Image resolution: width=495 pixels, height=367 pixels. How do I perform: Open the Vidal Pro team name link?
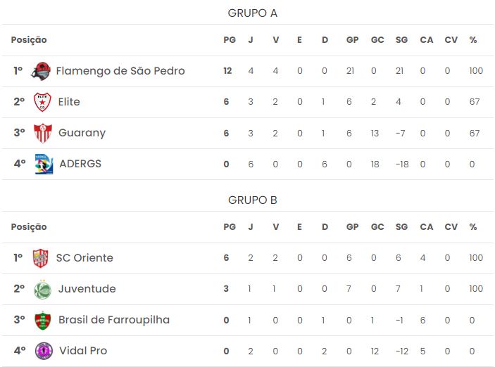[x=83, y=351]
